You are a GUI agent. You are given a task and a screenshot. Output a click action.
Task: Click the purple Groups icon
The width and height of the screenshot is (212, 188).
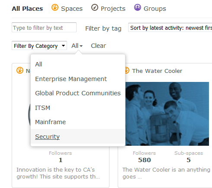(138, 7)
